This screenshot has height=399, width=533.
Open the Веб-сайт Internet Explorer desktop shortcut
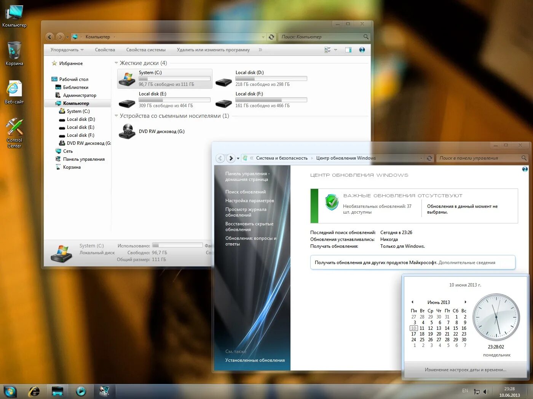[14, 92]
